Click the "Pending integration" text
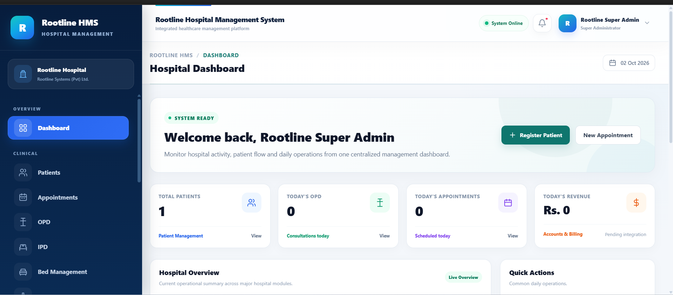The image size is (673, 295). point(625,234)
